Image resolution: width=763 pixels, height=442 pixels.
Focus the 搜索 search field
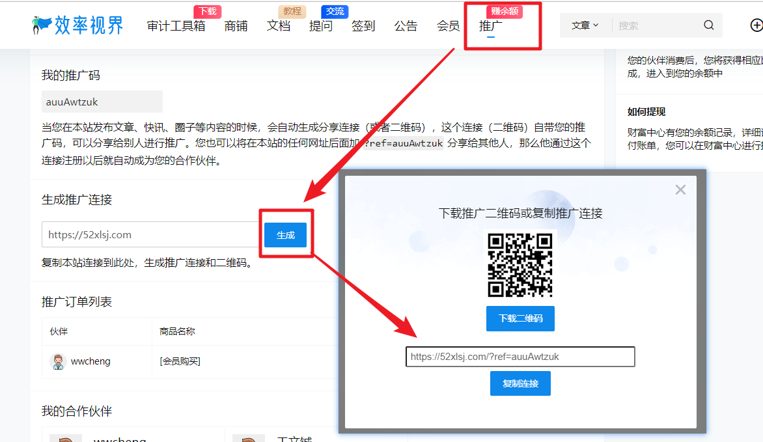(657, 25)
